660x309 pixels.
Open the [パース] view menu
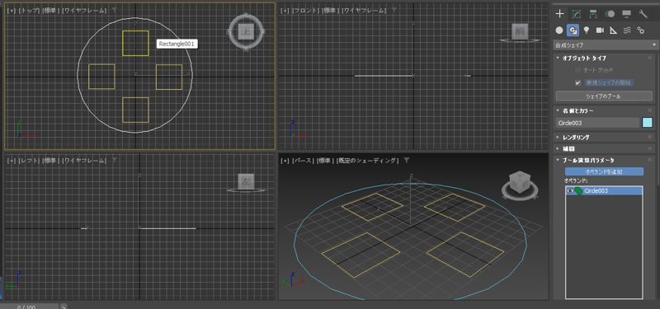[x=303, y=161]
